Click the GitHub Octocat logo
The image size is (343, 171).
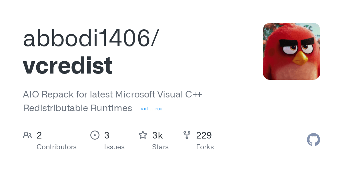(314, 140)
